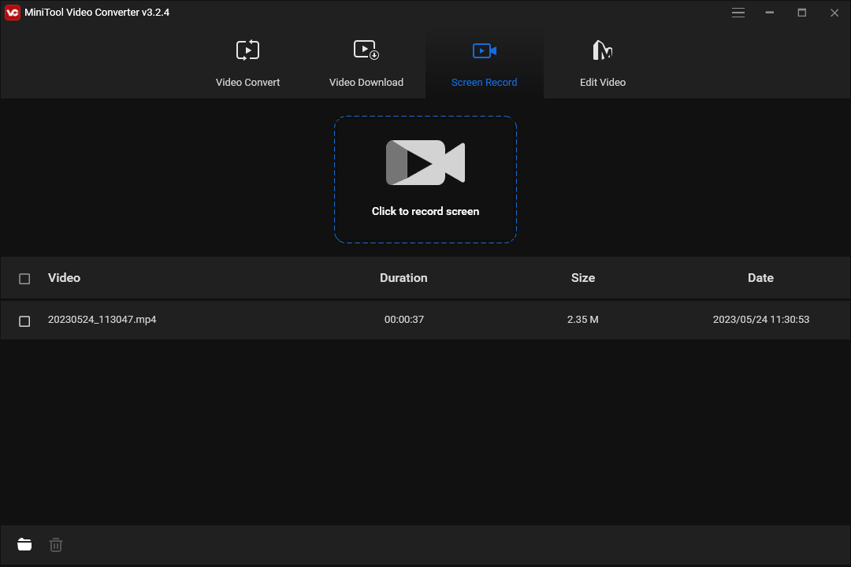Click the Size column header
This screenshot has height=567, width=851.
(583, 278)
